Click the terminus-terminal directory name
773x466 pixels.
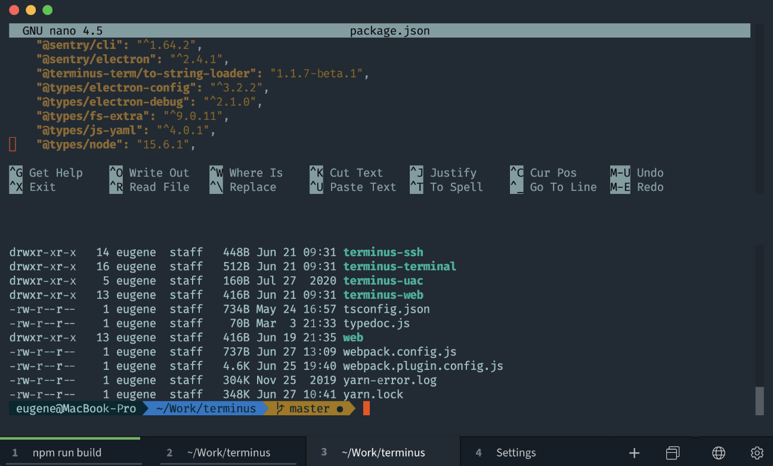pos(400,266)
